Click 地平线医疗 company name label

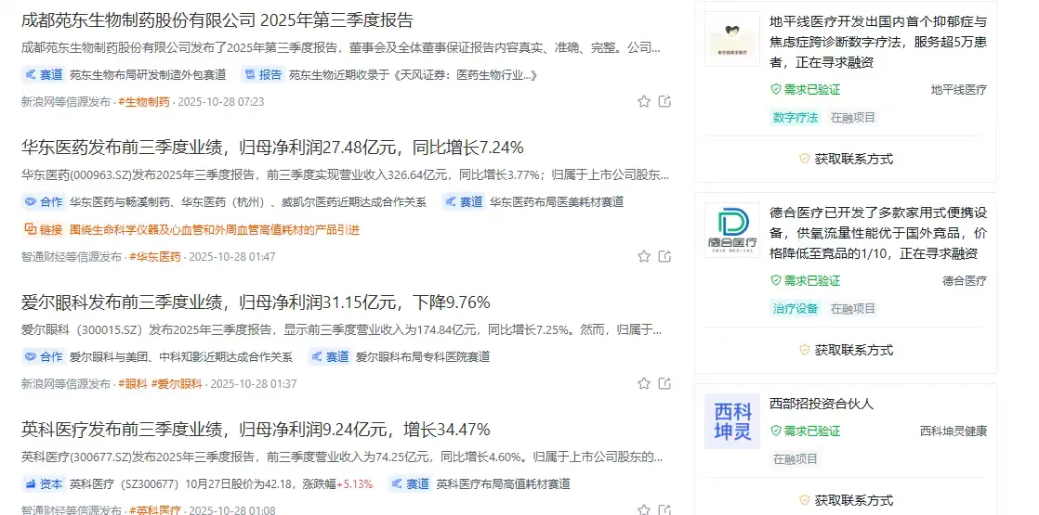(x=959, y=89)
